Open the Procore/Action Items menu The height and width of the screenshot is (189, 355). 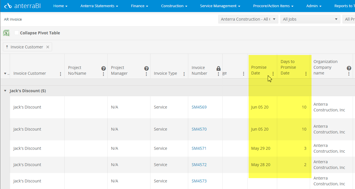[x=273, y=6]
